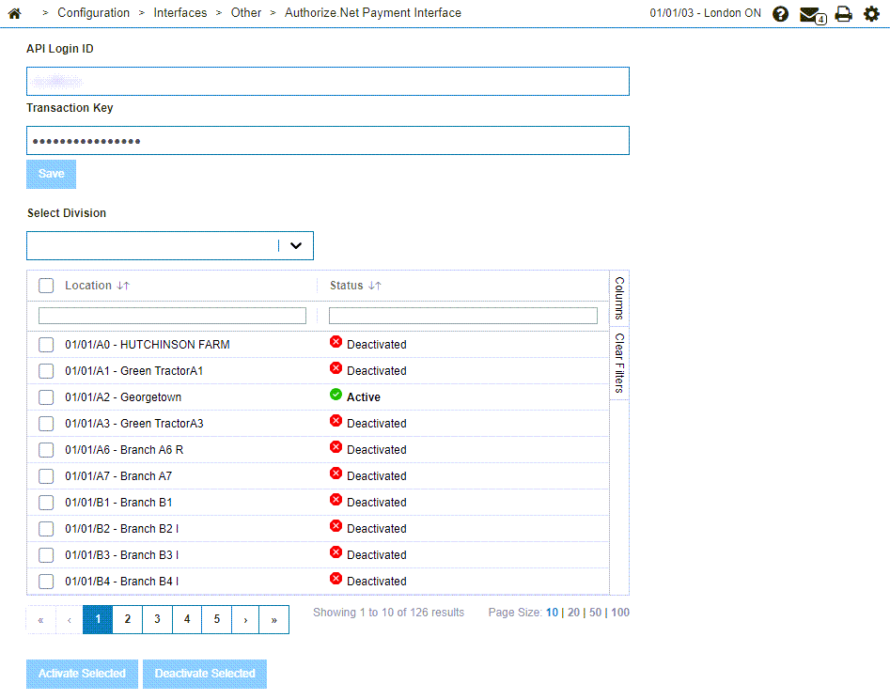Expand the Select Division dropdown

point(296,246)
